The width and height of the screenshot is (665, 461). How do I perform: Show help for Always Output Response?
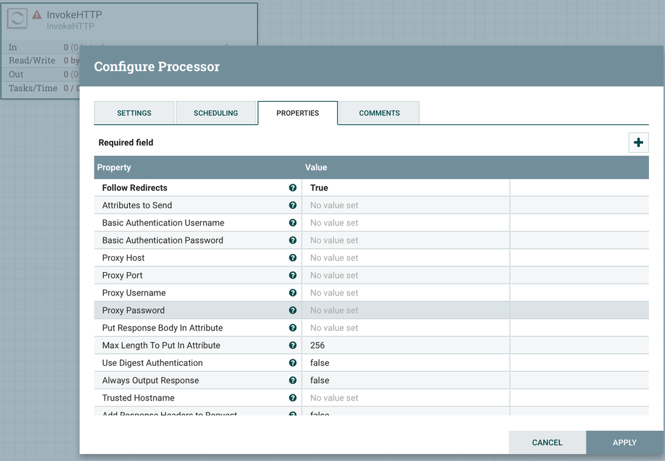pos(293,381)
